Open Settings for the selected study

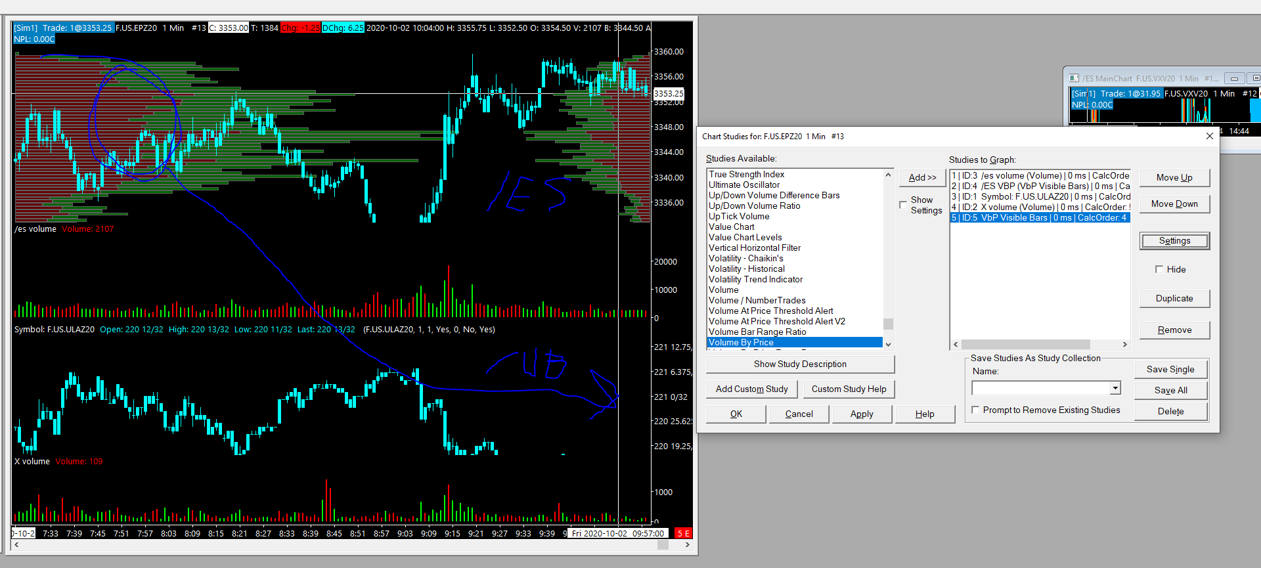[1174, 240]
